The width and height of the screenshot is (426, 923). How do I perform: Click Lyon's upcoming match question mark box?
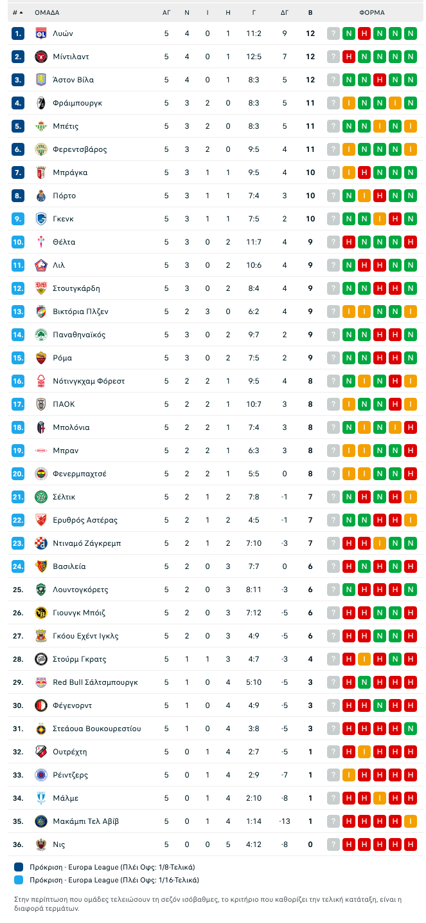coord(333,33)
